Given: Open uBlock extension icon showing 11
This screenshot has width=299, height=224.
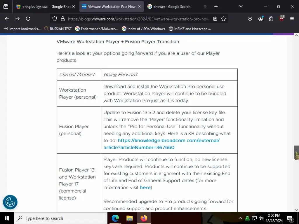Looking at the screenshot, I should 282,18.
